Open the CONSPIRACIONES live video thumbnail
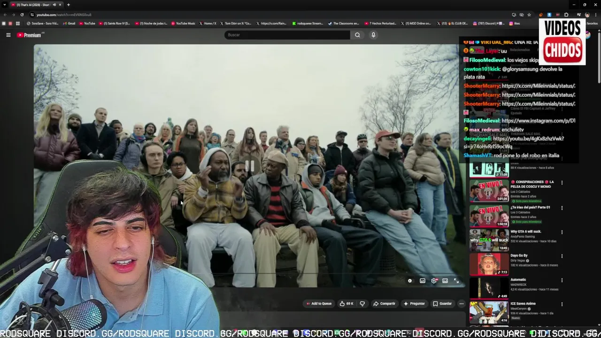The width and height of the screenshot is (601, 338). (489, 191)
